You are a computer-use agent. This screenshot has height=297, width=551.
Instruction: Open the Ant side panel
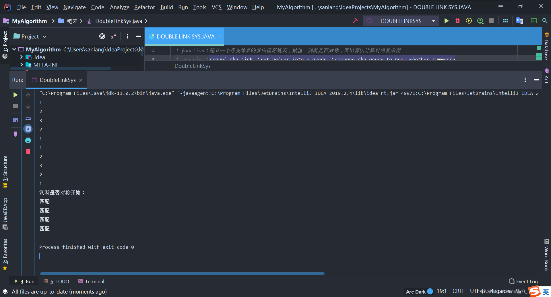point(546,76)
